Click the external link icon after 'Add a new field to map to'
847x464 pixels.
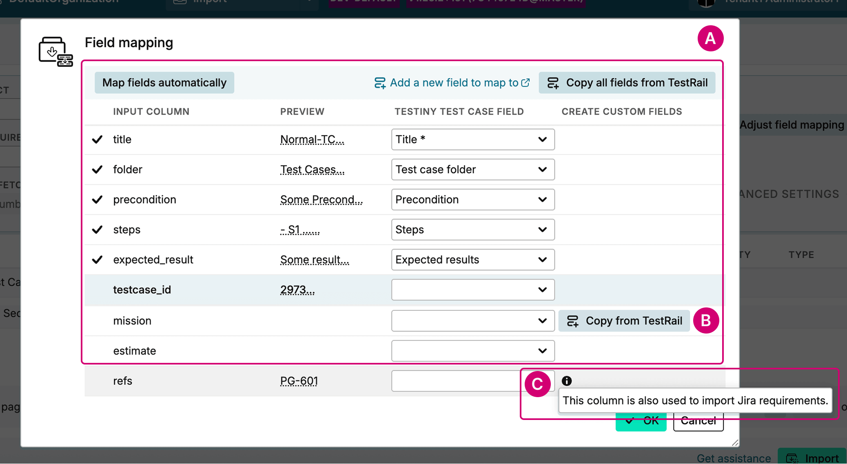526,82
